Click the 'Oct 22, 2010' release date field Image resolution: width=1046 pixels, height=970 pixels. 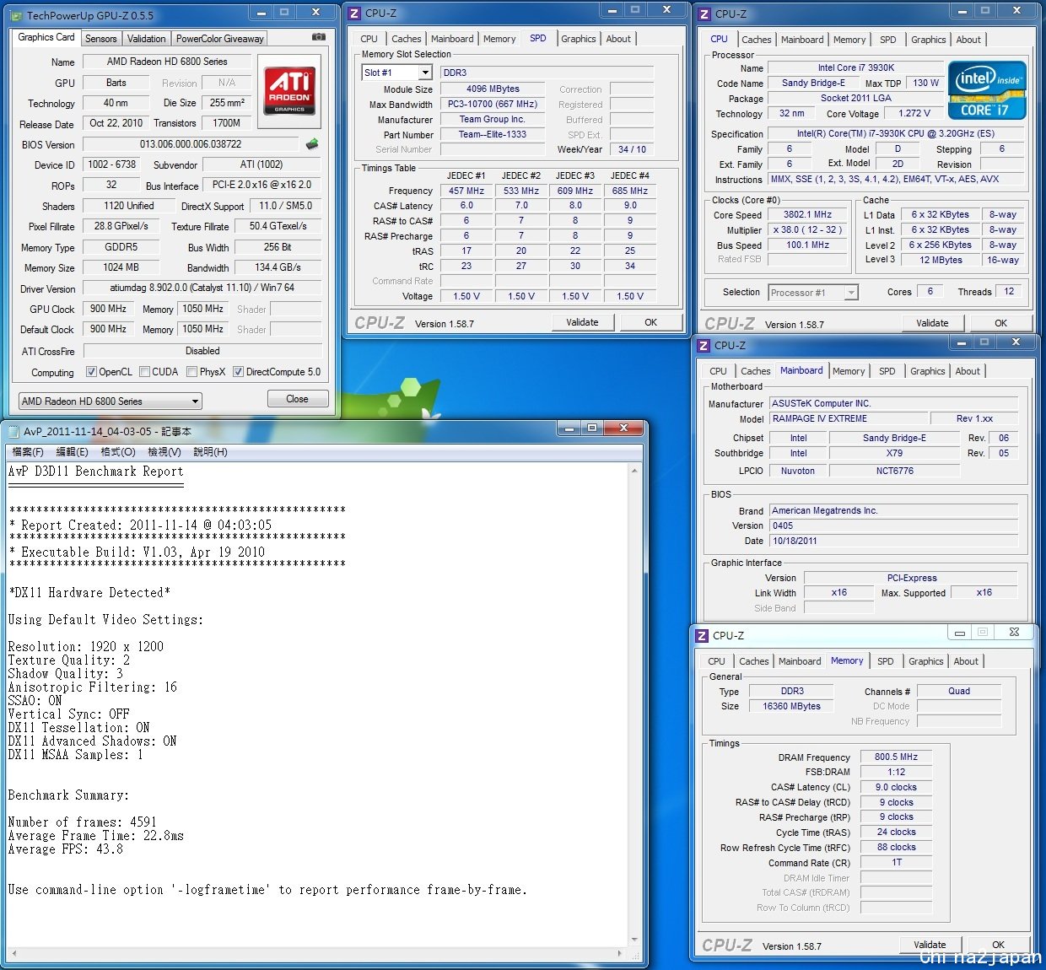[116, 123]
